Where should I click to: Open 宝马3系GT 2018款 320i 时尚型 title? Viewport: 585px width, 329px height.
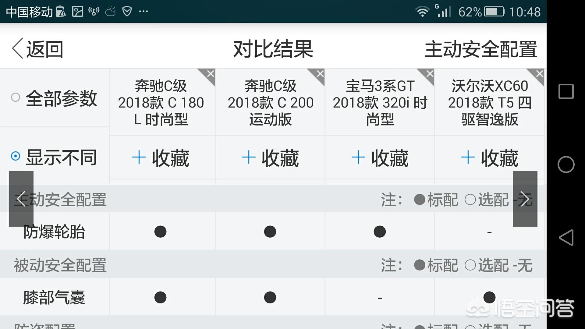tap(380, 103)
